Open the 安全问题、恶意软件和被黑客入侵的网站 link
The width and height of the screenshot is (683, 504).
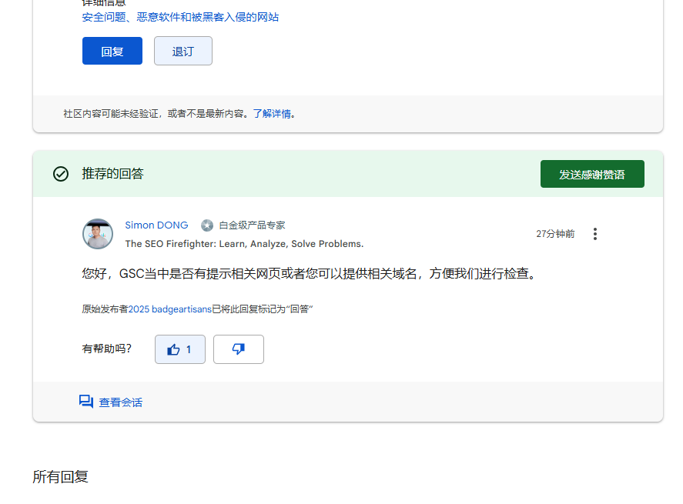[x=180, y=17]
